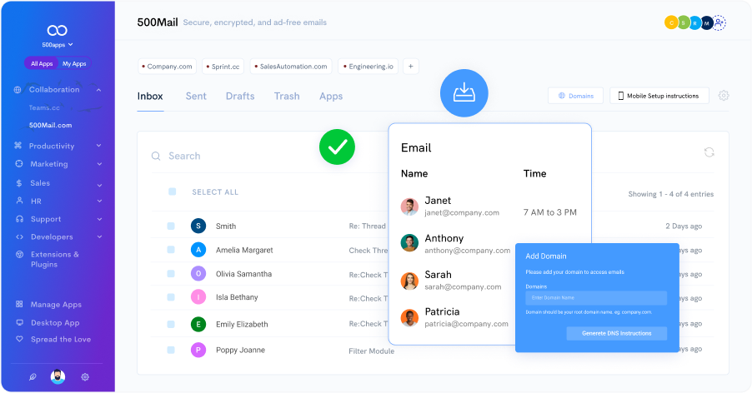The height and width of the screenshot is (393, 752).
Task: Click Generate DNS Instructions button
Action: pos(616,333)
